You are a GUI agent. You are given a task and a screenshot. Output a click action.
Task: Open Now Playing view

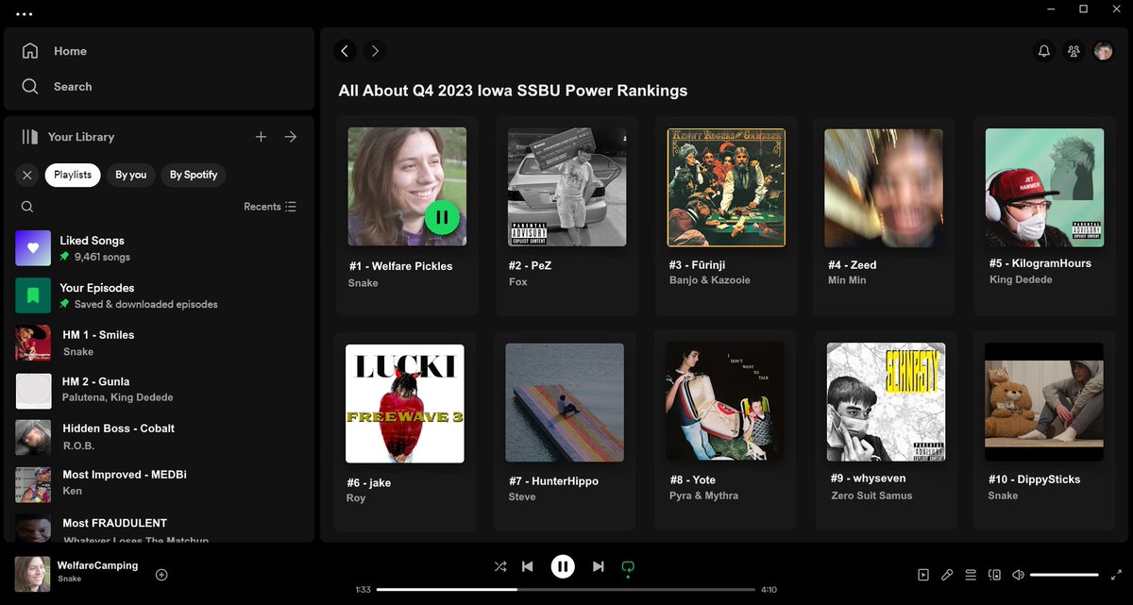[x=923, y=575]
